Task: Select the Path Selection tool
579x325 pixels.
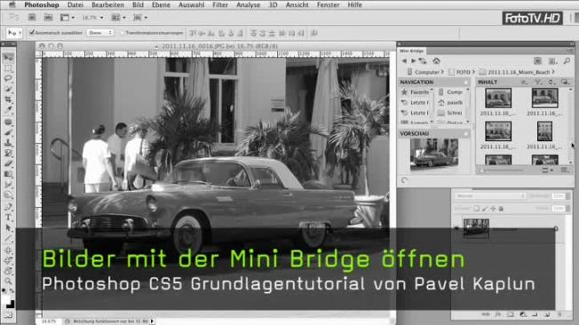Action: point(8,227)
